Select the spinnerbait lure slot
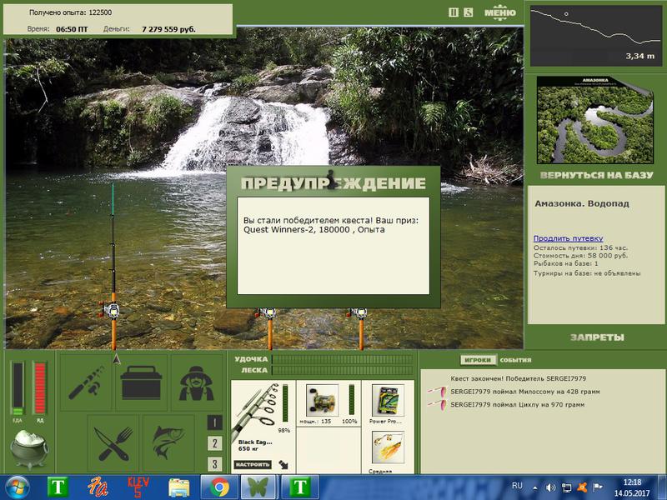The image size is (667, 500). click(388, 447)
